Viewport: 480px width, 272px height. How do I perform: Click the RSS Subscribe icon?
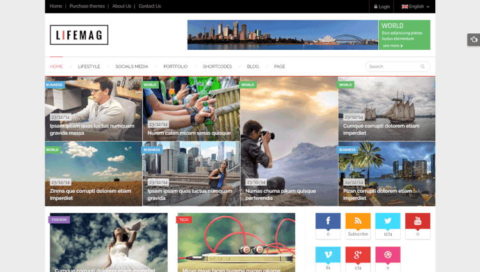pyautogui.click(x=358, y=221)
